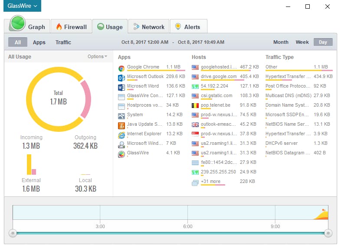Screen dimensions: 341x248
Task: Select the Microsoft Outlook row name
Action: 145,76
